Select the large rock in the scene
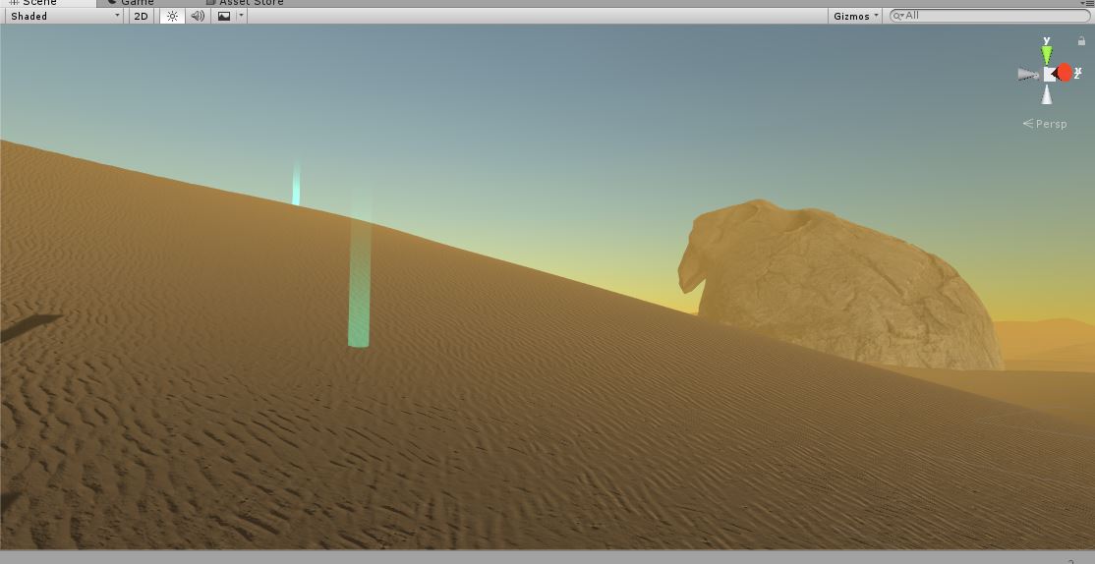 841,285
